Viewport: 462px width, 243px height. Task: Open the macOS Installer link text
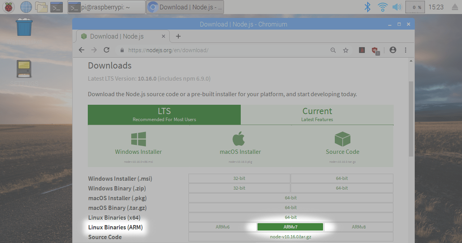(x=240, y=152)
